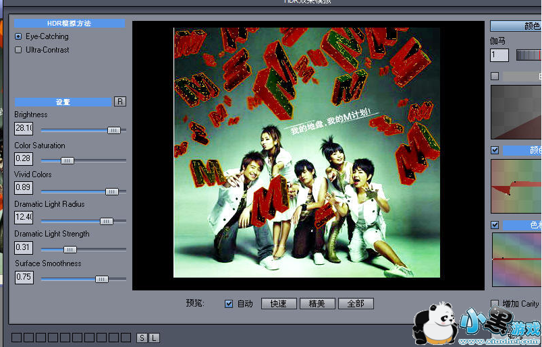Click the album cover preview image
542x347 pixels.
(306, 152)
